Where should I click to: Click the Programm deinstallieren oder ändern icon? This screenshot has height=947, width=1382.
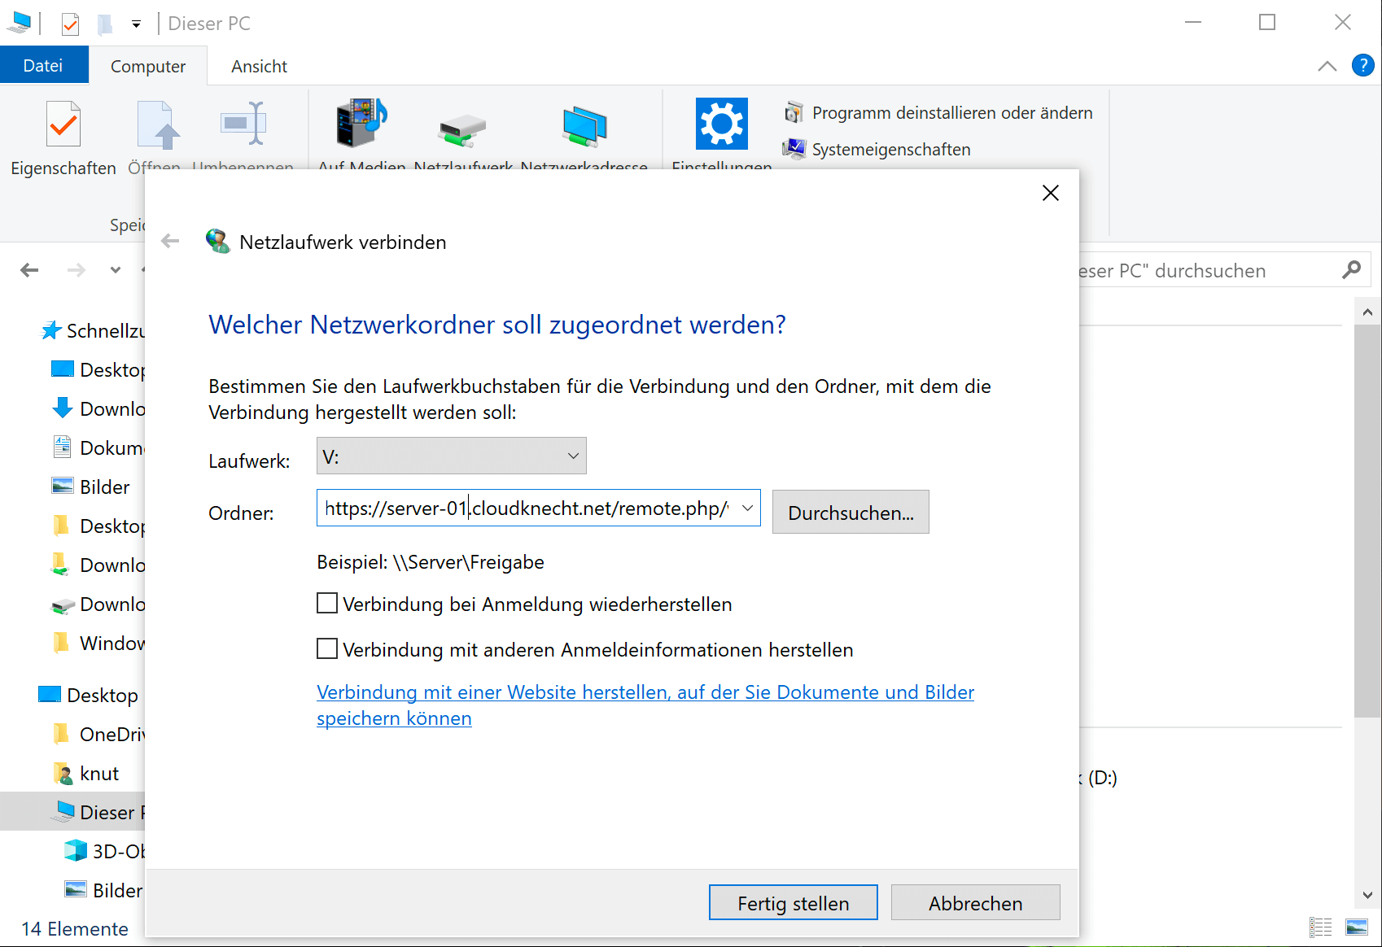(x=794, y=112)
